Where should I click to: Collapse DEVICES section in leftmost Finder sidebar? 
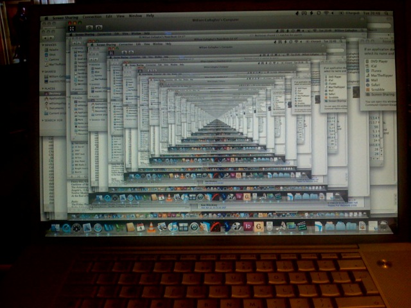pos(43,45)
